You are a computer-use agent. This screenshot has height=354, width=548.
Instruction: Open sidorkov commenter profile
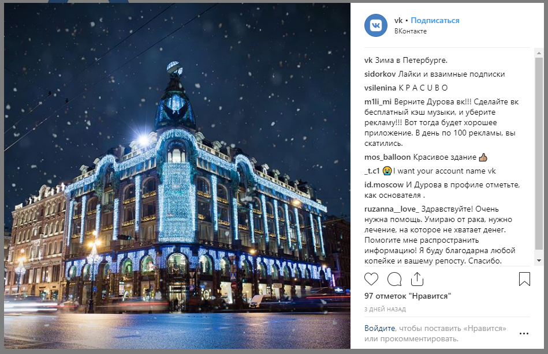click(380, 74)
